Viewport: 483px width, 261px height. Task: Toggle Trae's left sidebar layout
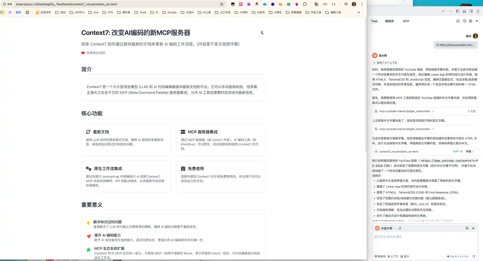(x=458, y=11)
